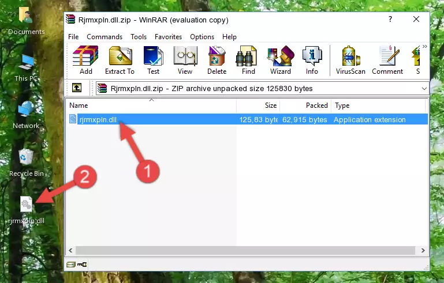
Task: Open the Options menu
Action: (202, 37)
